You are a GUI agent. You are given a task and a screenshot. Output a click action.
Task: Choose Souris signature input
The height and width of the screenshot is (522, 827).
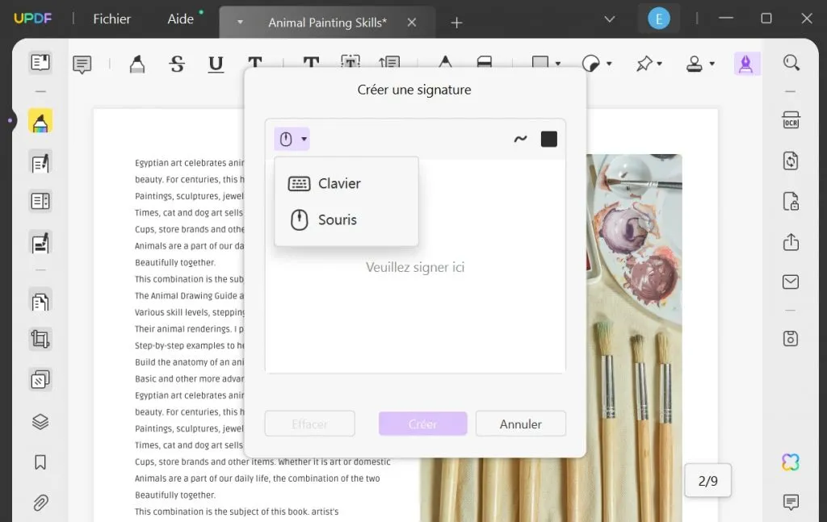(346, 219)
